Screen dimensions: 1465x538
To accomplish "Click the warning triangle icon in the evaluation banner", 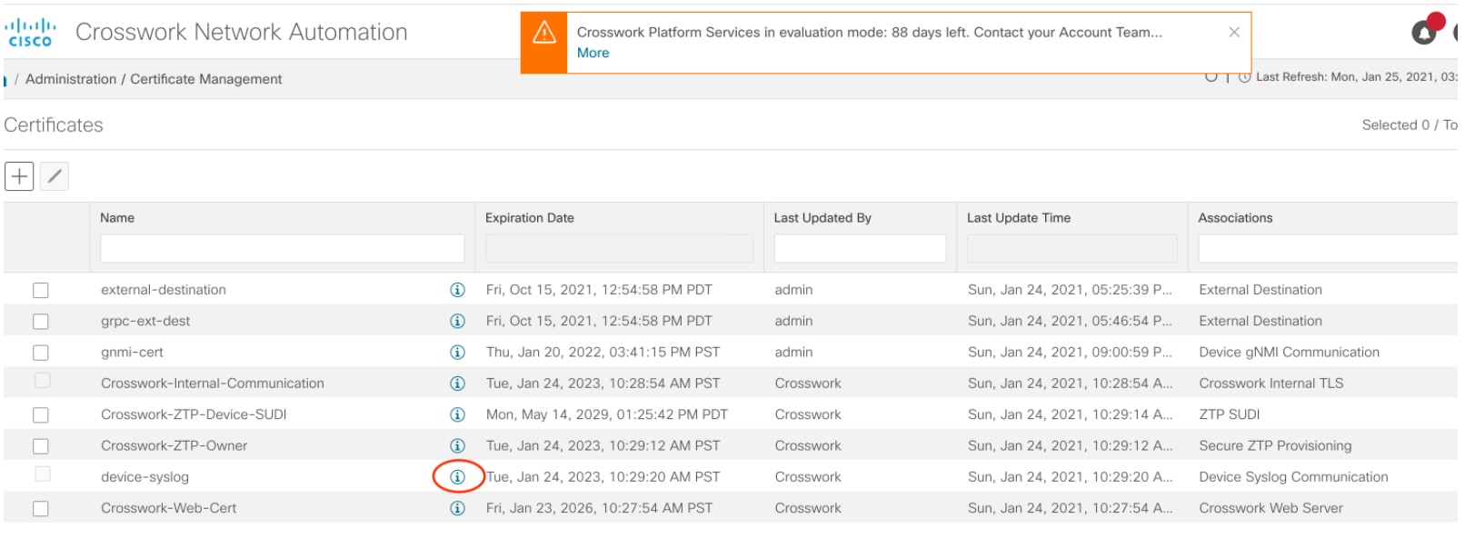I will coord(544,34).
